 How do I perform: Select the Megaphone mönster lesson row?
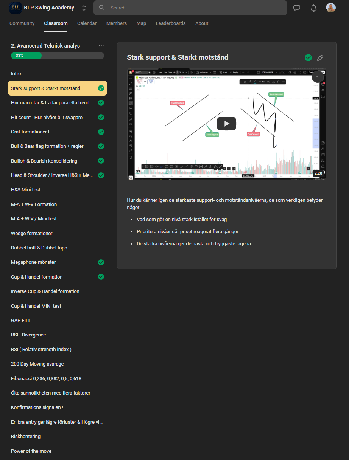tap(58, 262)
